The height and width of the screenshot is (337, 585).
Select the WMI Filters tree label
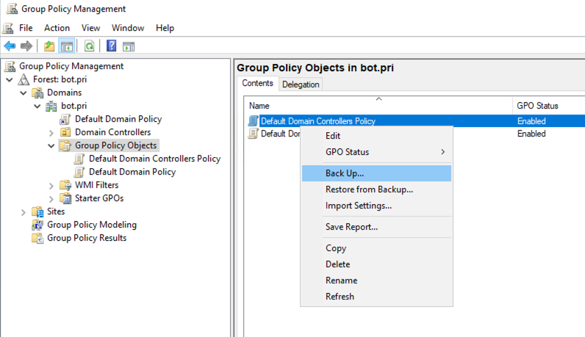96,185
